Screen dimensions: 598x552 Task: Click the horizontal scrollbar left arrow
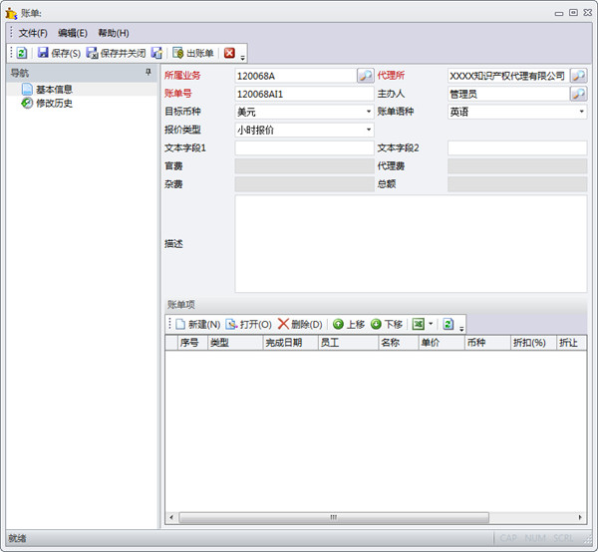click(171, 517)
